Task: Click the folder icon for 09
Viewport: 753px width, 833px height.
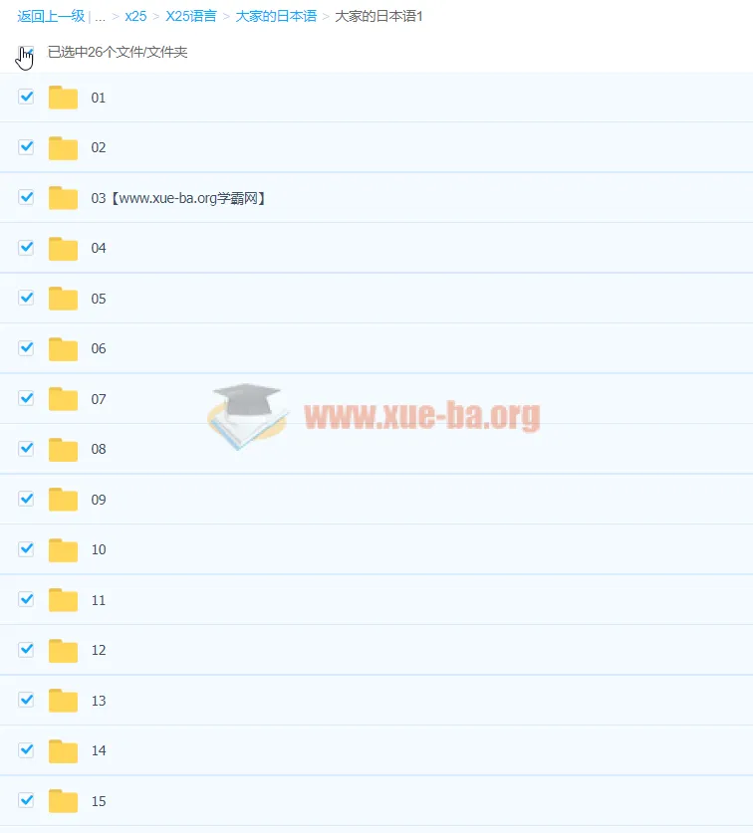Action: [x=63, y=500]
